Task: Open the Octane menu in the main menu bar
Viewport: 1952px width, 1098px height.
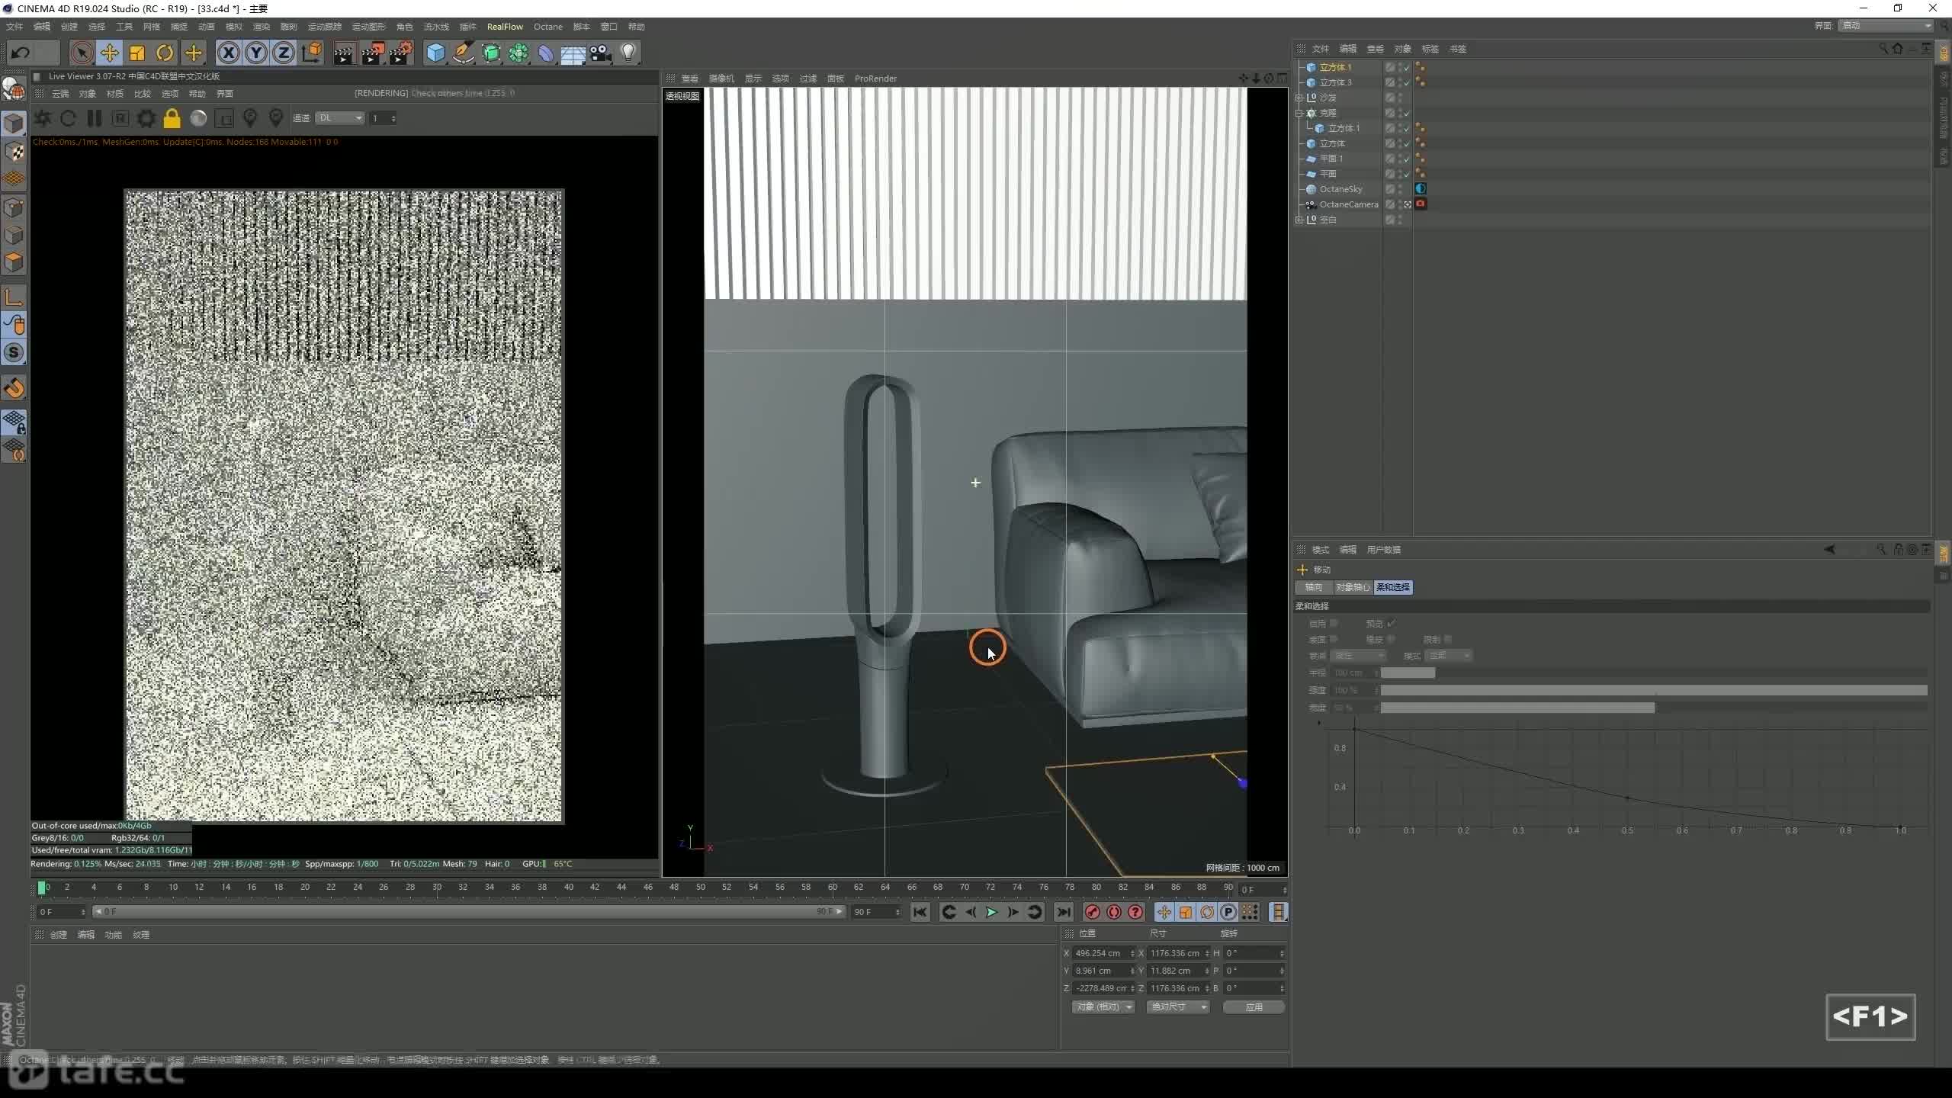Action: coord(547,27)
